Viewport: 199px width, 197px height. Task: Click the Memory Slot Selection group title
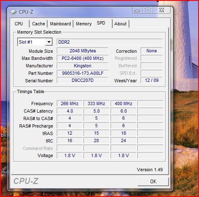point(39,32)
